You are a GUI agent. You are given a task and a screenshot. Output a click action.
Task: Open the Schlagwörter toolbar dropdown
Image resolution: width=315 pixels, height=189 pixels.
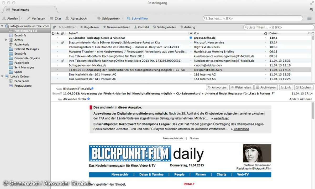111,18
